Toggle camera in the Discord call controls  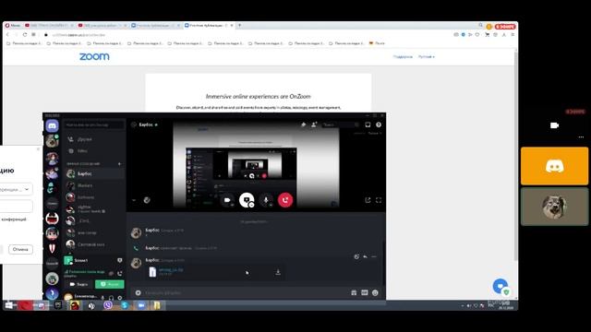(x=227, y=200)
